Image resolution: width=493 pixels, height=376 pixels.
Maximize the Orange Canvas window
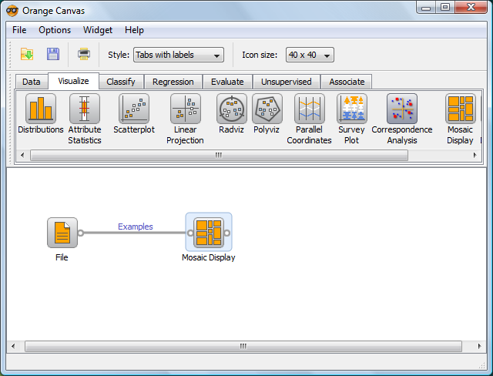[445, 7]
